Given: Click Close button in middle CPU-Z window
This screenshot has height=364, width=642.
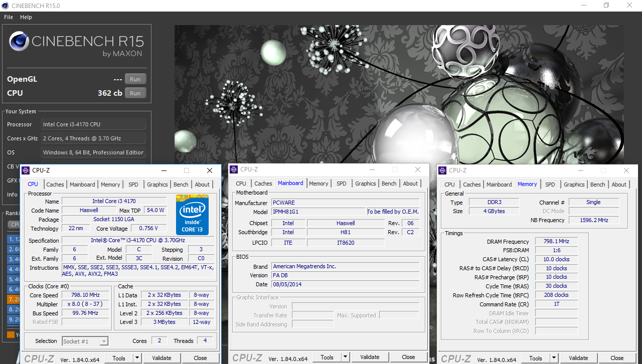Looking at the screenshot, I should click(408, 357).
